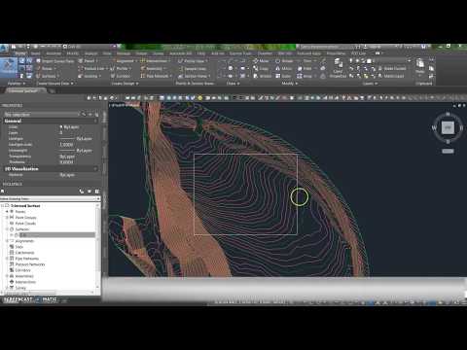Open the No selection dropdown in Properties
Viewport: 467px width, 350px height.
(41, 115)
